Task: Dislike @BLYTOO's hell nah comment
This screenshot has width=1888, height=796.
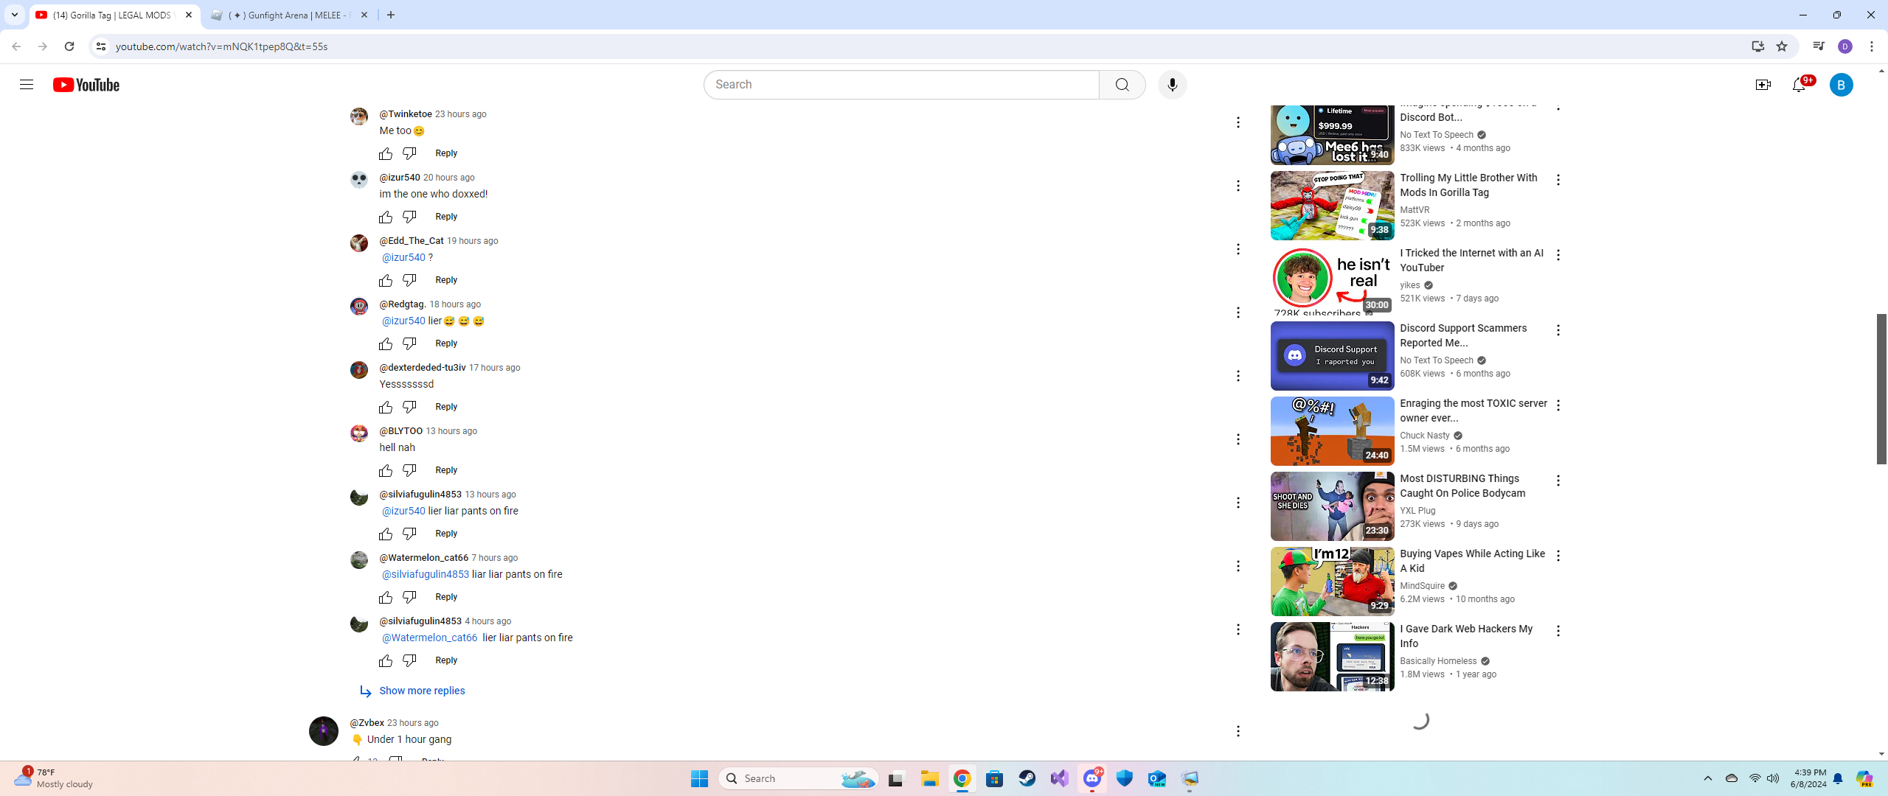Action: click(409, 470)
